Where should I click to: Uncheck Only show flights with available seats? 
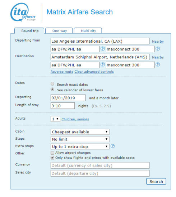click(x=52, y=158)
